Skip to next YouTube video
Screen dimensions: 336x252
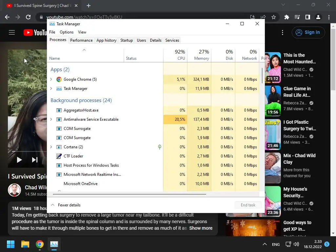coord(35,160)
